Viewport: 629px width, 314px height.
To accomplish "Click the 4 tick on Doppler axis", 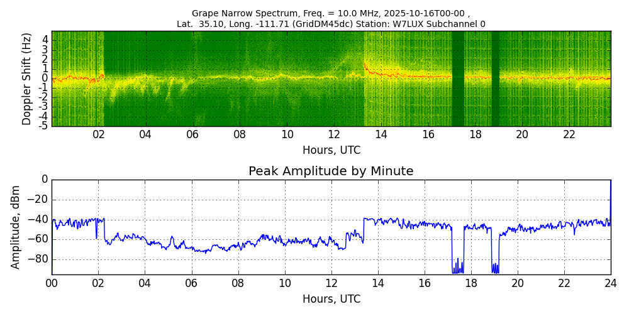I will 45,40.
